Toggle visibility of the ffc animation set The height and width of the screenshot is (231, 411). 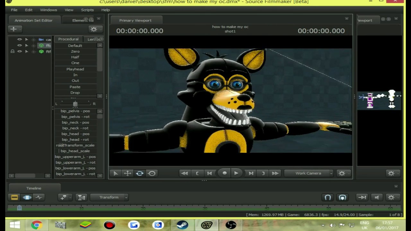(x=20, y=45)
